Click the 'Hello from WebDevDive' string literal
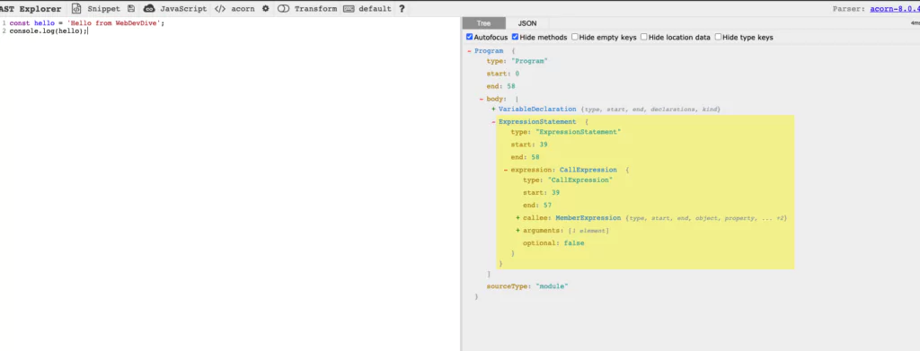The image size is (920, 351). pos(114,22)
